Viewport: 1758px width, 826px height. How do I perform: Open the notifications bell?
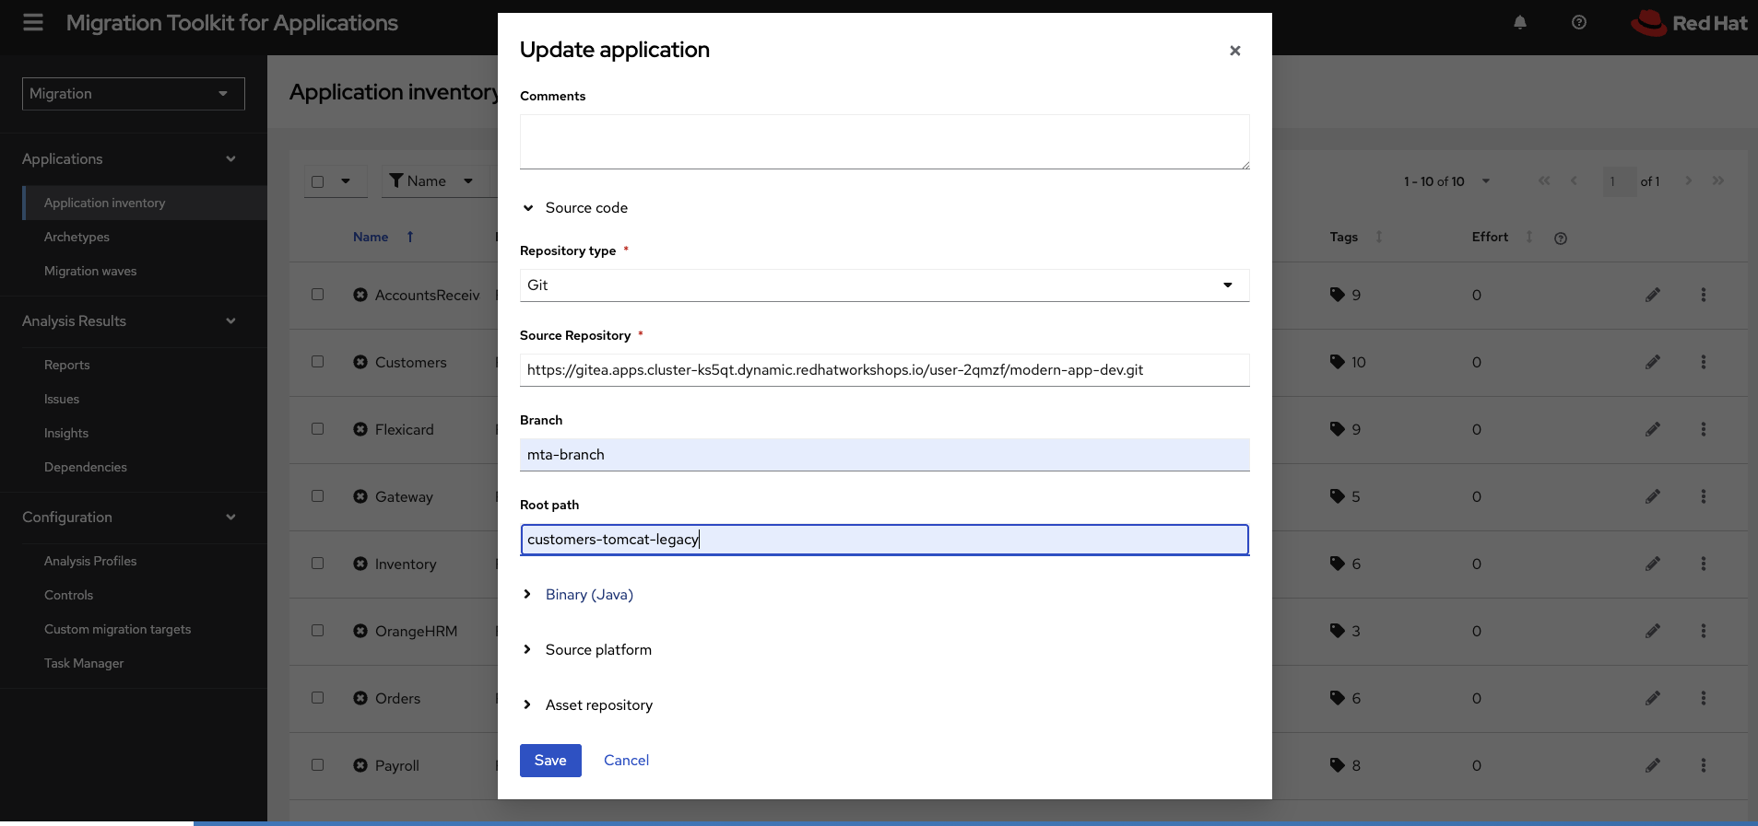pos(1520,22)
